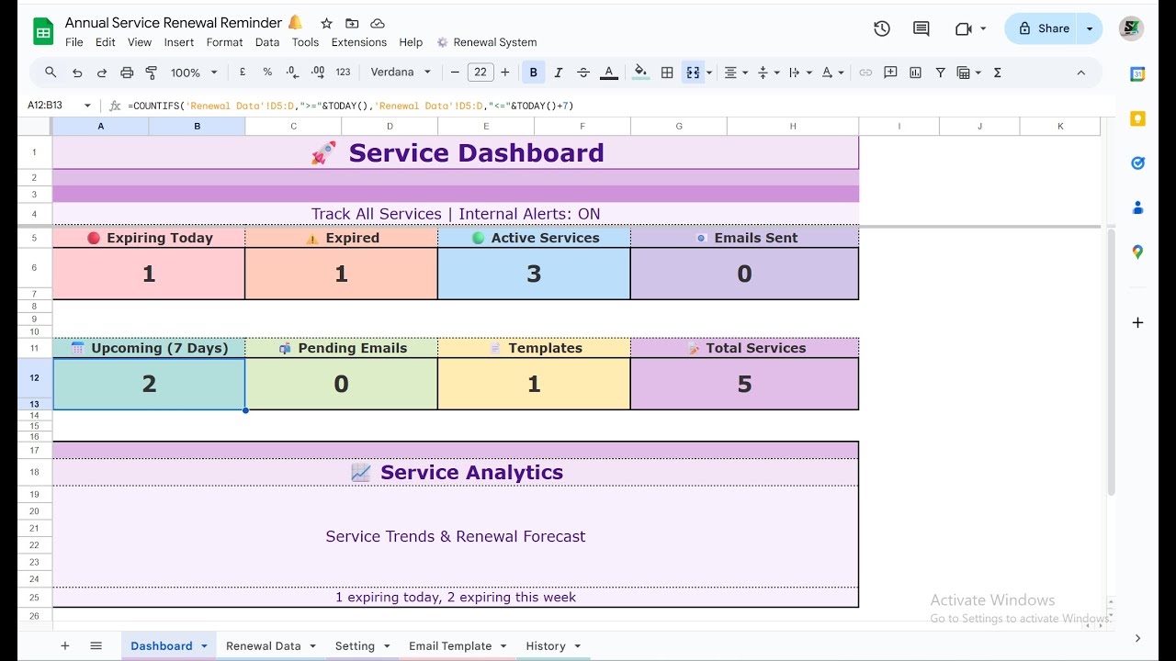
Task: Click the print icon
Action: (127, 73)
